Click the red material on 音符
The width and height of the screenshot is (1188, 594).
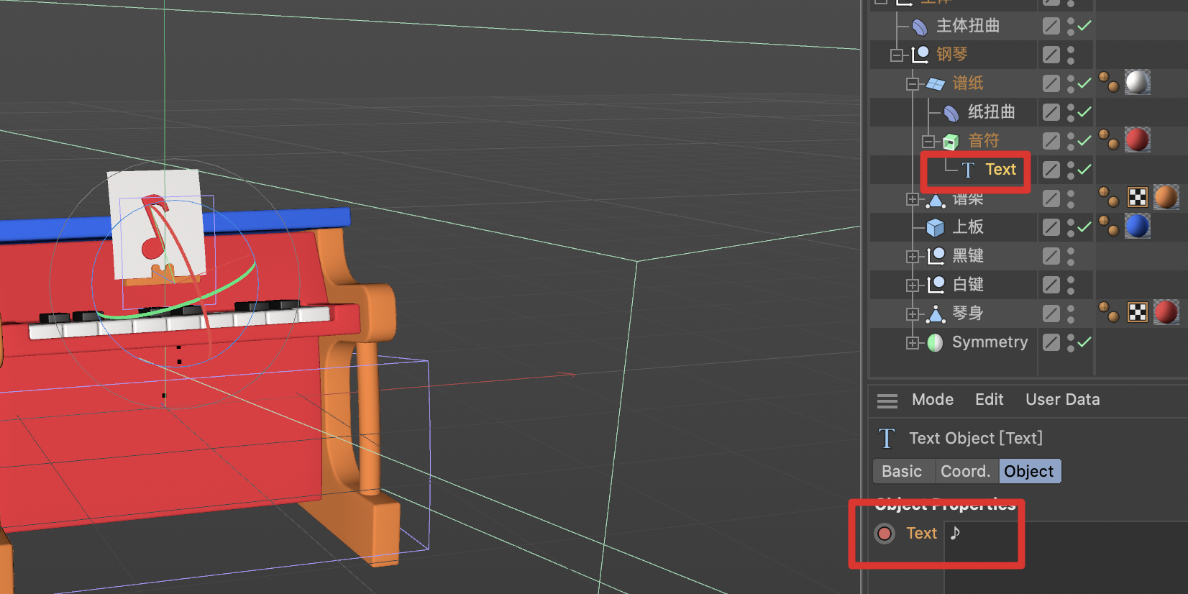(1138, 140)
